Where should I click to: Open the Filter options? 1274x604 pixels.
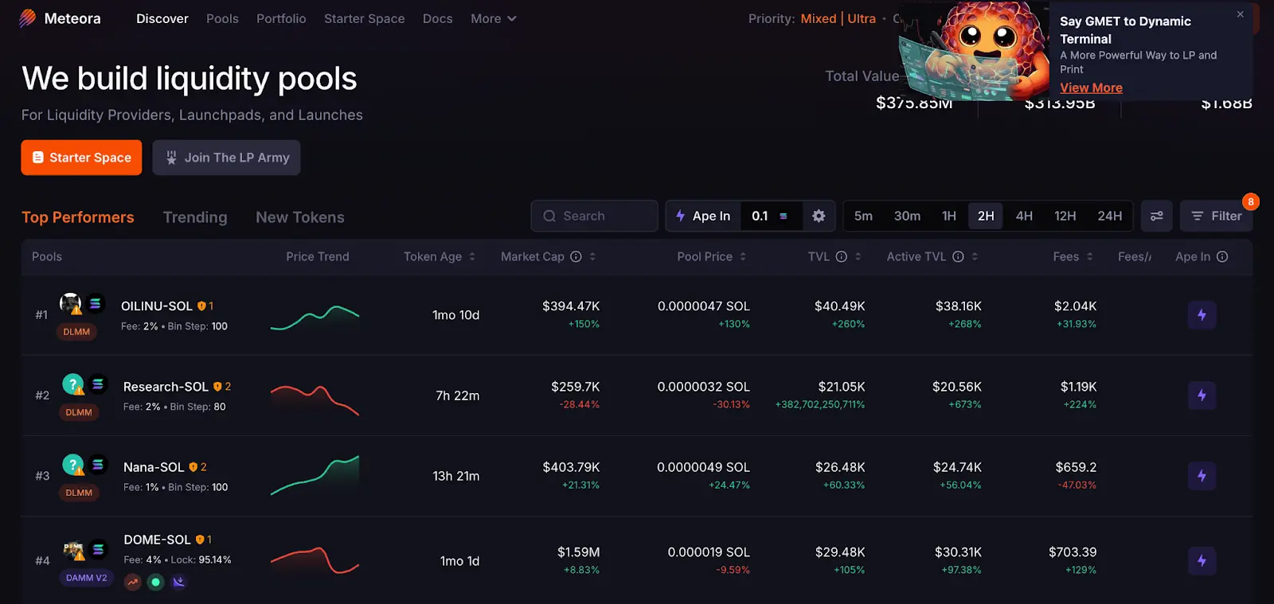(1216, 216)
